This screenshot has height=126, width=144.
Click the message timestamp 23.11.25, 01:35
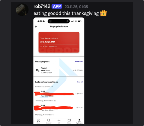pos(76,7)
